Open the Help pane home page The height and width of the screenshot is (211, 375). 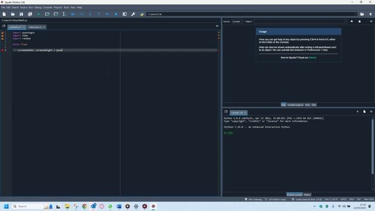tap(352, 21)
